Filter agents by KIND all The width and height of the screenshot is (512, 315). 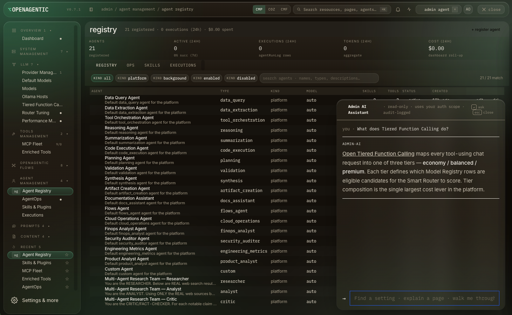tap(102, 78)
